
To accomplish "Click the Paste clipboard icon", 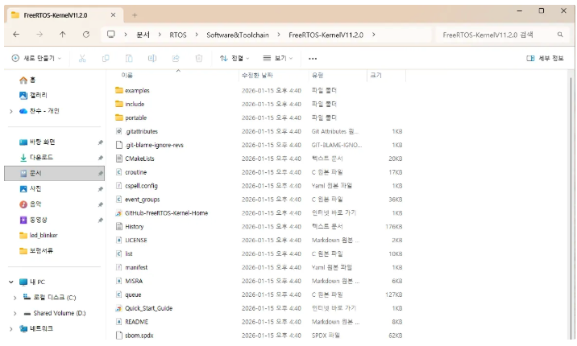I will click(x=129, y=59).
